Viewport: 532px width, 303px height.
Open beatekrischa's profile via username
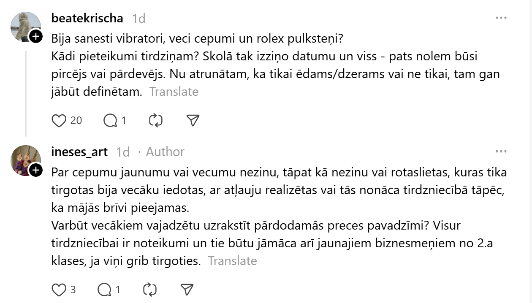87,18
